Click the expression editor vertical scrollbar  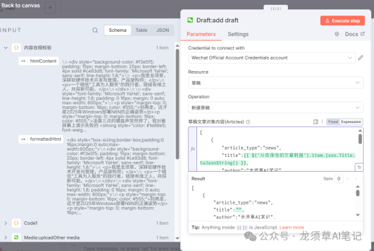360,139
